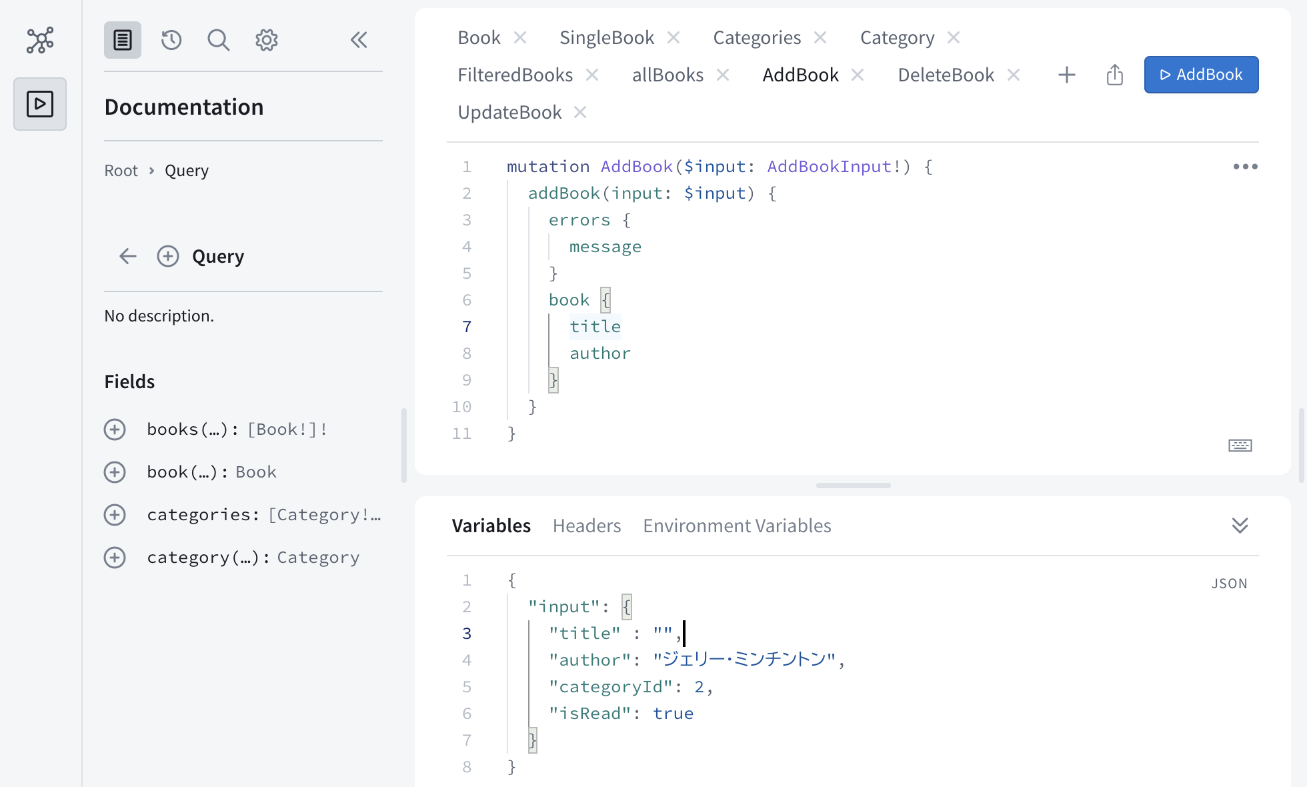Switch to the Book tab
The width and height of the screenshot is (1307, 787).
[x=479, y=38]
